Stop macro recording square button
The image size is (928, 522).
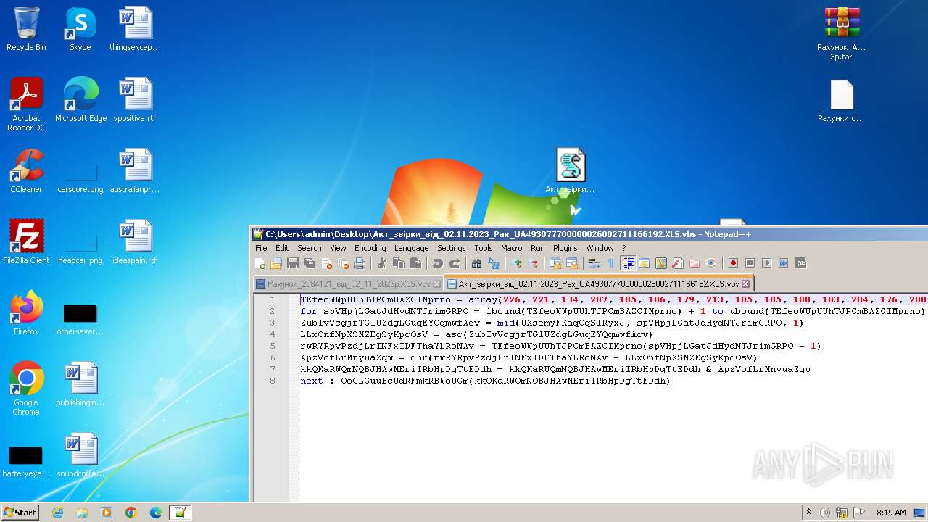[x=750, y=263]
